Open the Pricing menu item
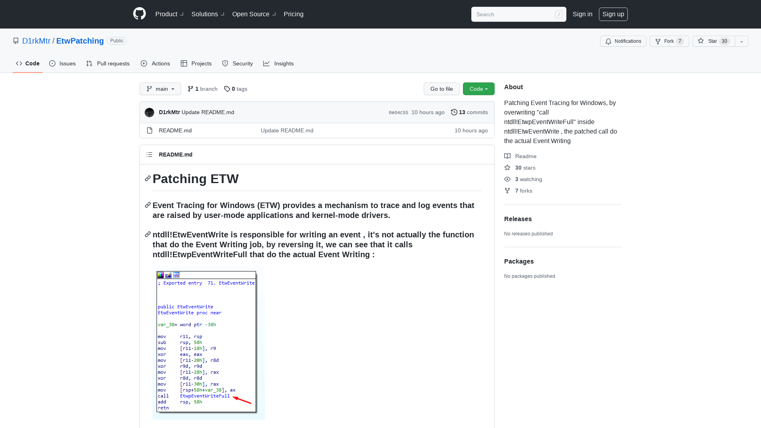This screenshot has height=428, width=761. (293, 14)
